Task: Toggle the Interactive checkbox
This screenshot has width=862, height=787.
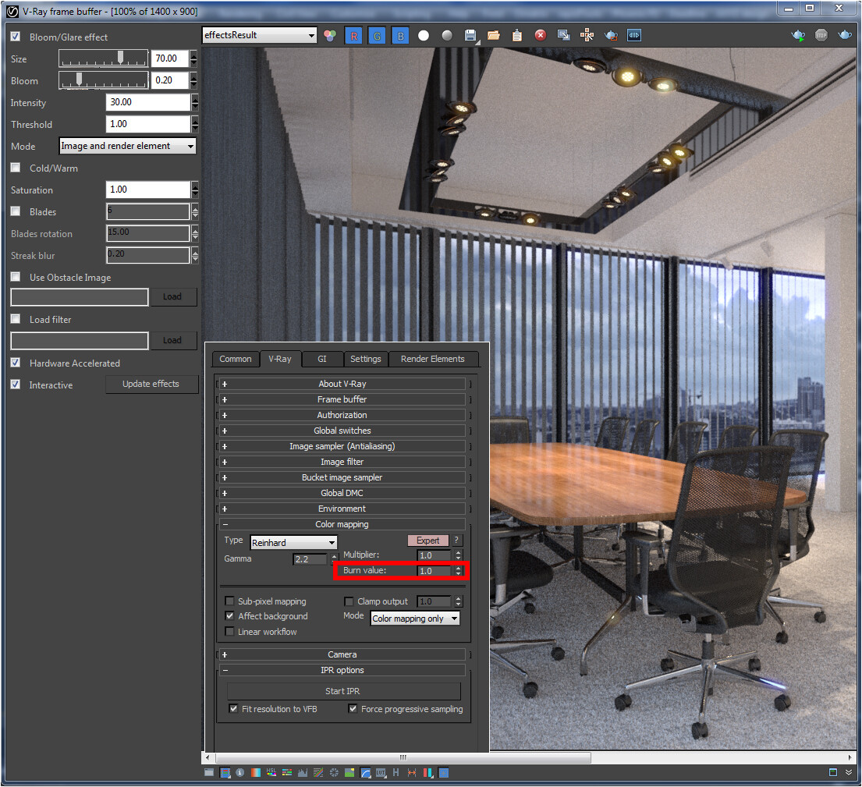Action: (16, 385)
